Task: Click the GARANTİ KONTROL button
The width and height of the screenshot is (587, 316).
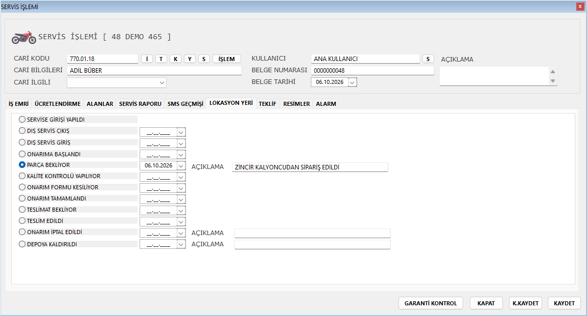Action: 431,303
